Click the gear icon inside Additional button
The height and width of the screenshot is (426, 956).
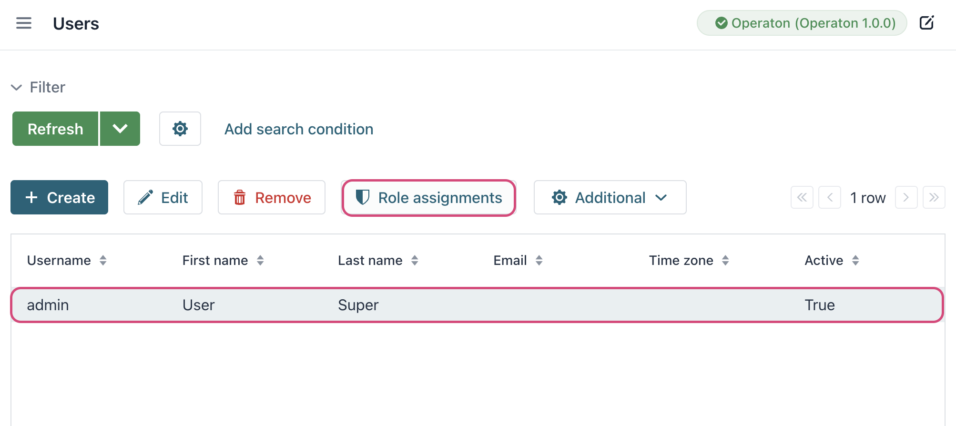click(559, 197)
